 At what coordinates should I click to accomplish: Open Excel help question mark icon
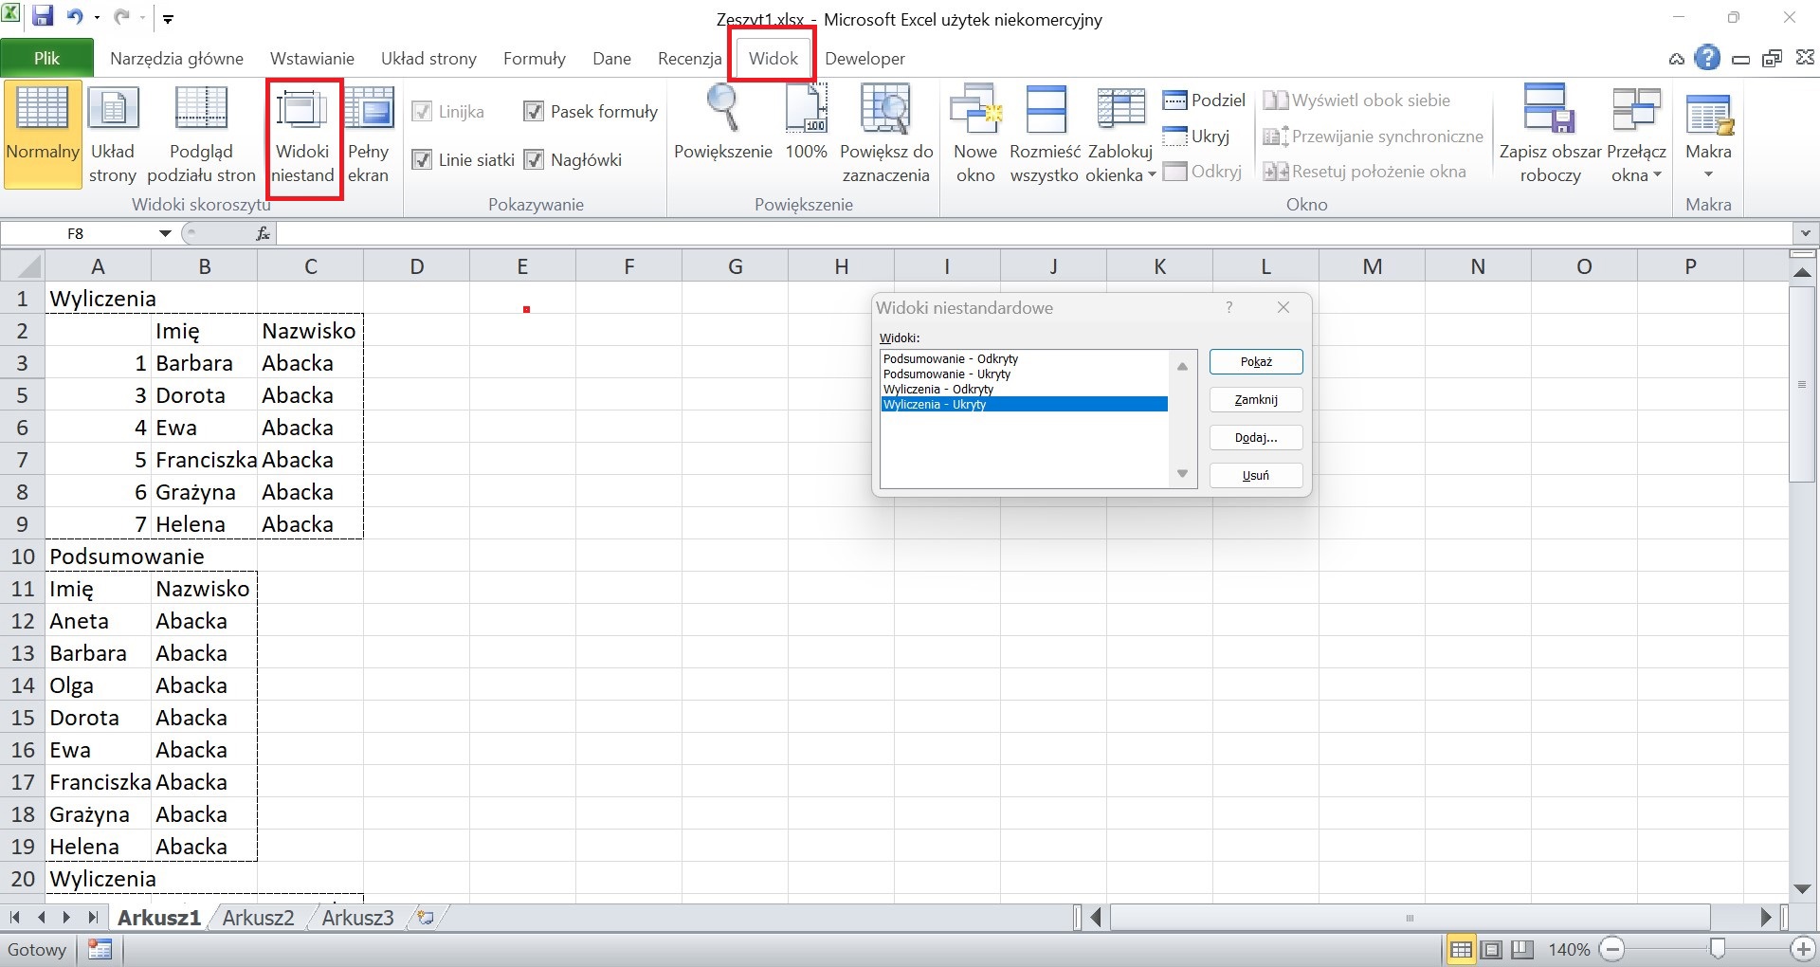pos(1707,59)
